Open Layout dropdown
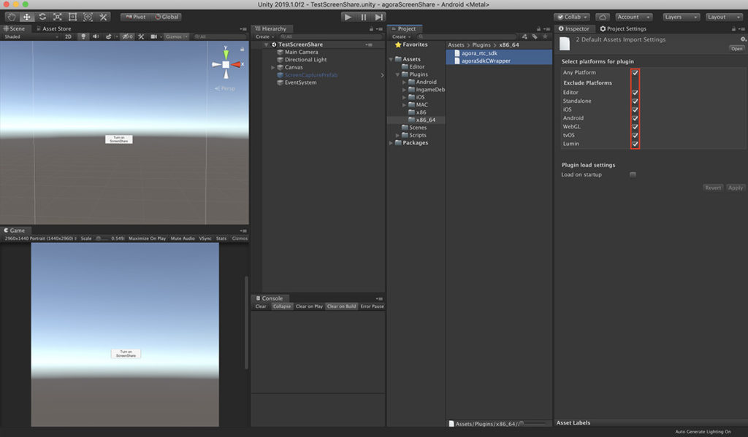The image size is (748, 437). (724, 17)
